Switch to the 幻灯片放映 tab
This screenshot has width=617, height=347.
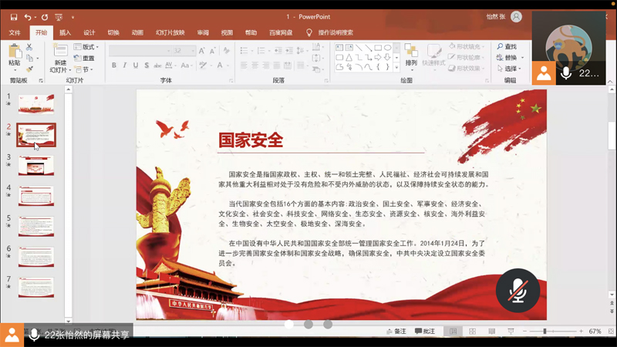click(170, 32)
